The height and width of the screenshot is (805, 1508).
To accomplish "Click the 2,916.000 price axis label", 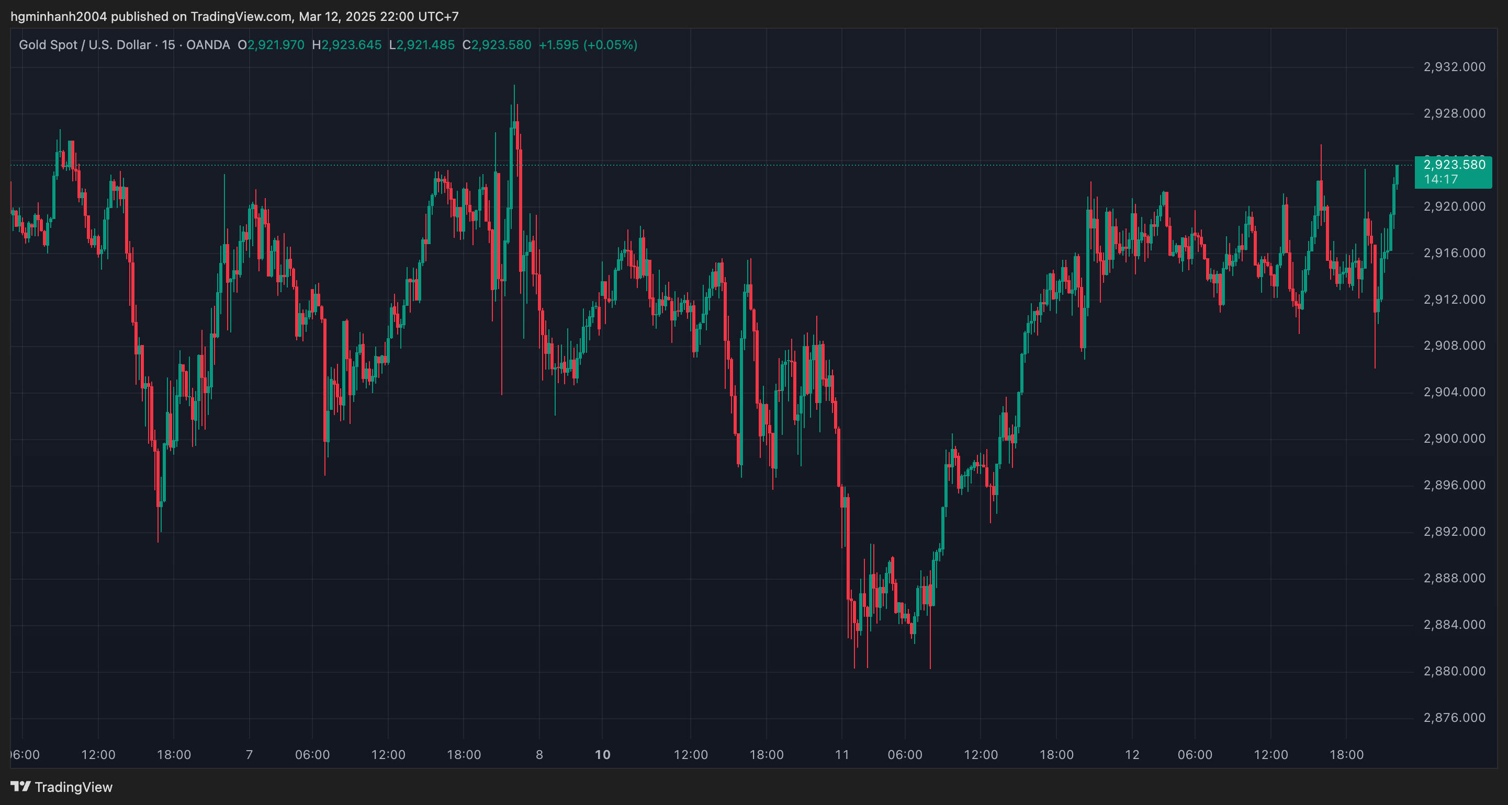I will [1454, 252].
